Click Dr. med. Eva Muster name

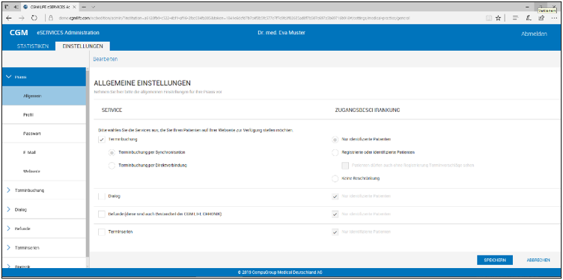click(x=281, y=33)
